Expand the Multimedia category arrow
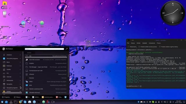This screenshot has height=104, width=186. (20, 80)
